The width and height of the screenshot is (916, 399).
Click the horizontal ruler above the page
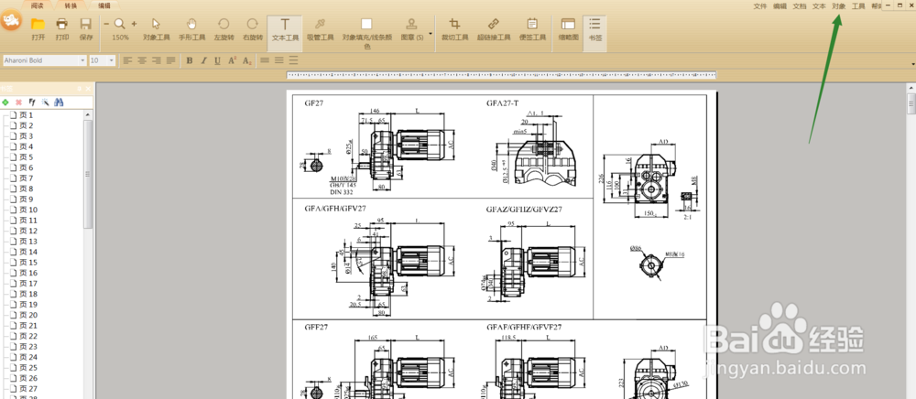(501, 75)
